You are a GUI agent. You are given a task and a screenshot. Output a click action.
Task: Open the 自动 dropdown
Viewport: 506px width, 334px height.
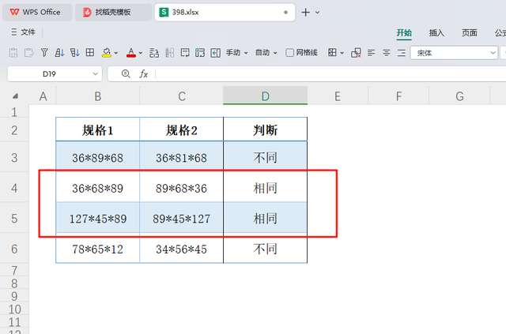click(266, 53)
